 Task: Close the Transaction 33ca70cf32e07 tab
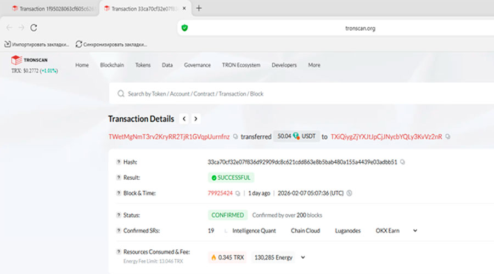[x=184, y=8]
